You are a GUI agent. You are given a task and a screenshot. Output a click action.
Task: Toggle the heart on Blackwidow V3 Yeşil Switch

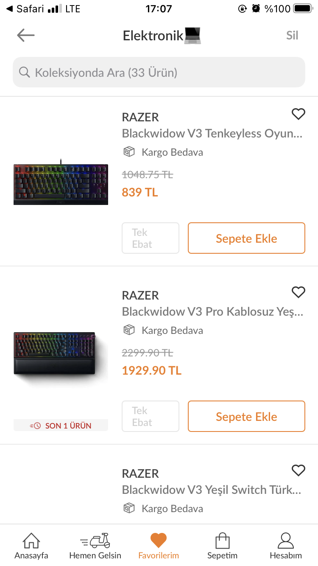tap(298, 470)
